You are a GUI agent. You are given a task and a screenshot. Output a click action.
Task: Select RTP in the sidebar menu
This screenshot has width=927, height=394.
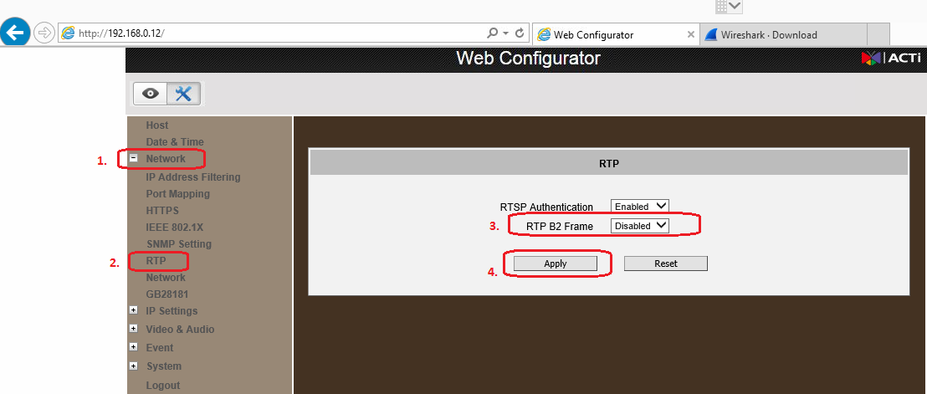tap(156, 261)
